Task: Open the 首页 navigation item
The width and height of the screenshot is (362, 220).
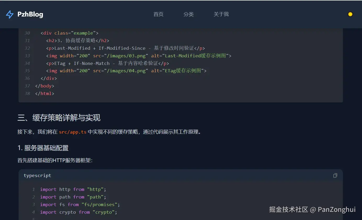Action: 158,14
